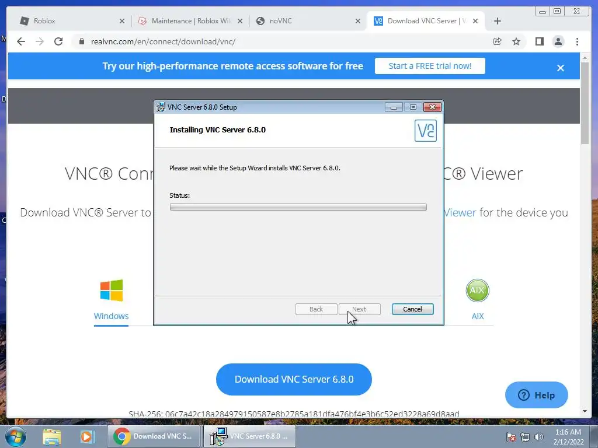Close the Maintenance Roblox Wiki tab
Viewport: 598px width, 448px height.
[240, 21]
